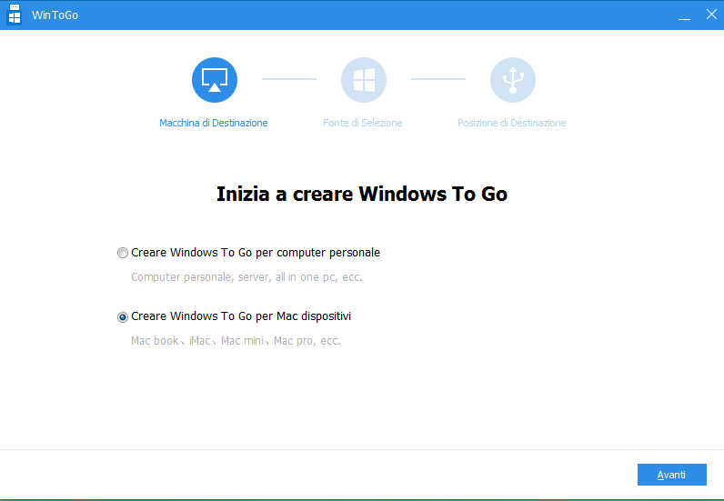The width and height of the screenshot is (724, 501).
Task: Open the Macchina di Destinazione step label
Action: click(214, 123)
